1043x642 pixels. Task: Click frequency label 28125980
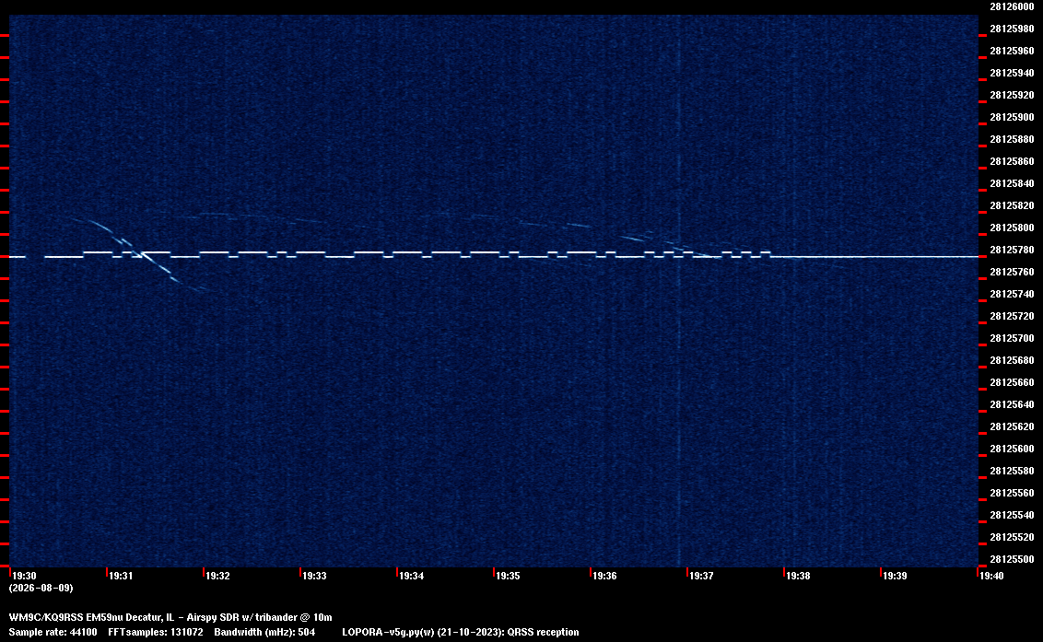(x=1012, y=29)
